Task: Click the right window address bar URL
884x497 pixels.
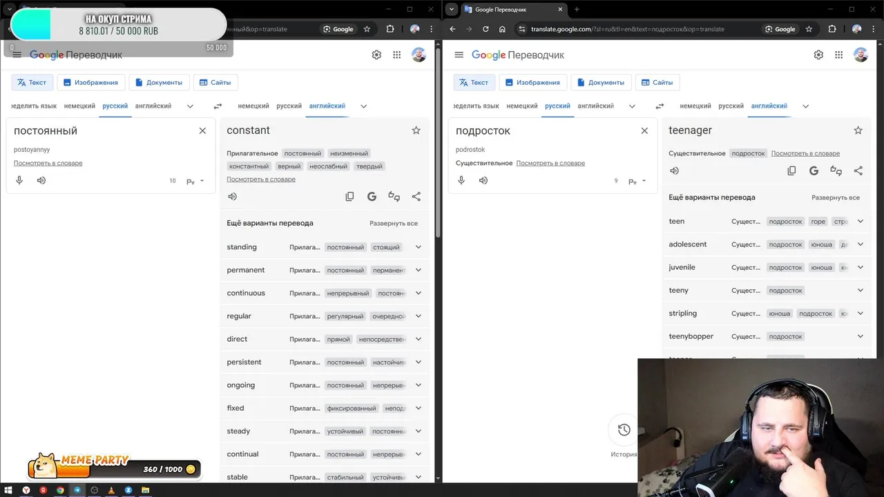Action: (628, 29)
